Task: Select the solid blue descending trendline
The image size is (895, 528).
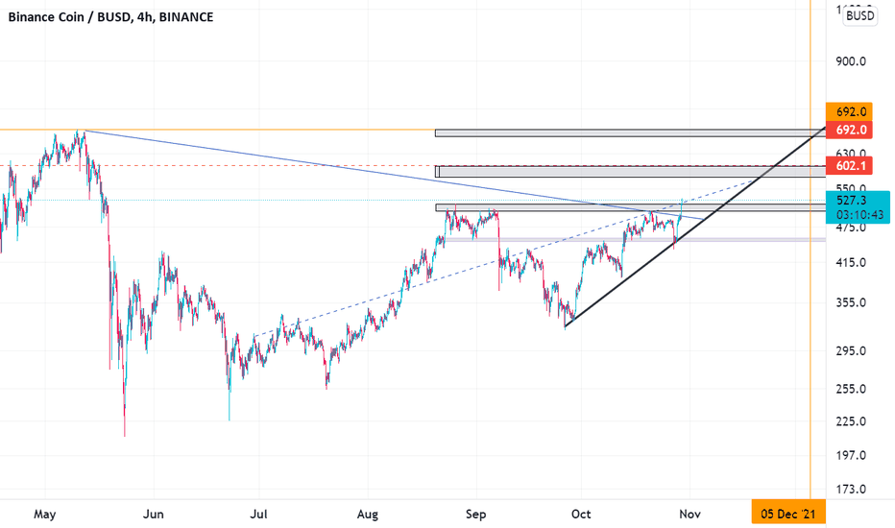Action: 394,176
